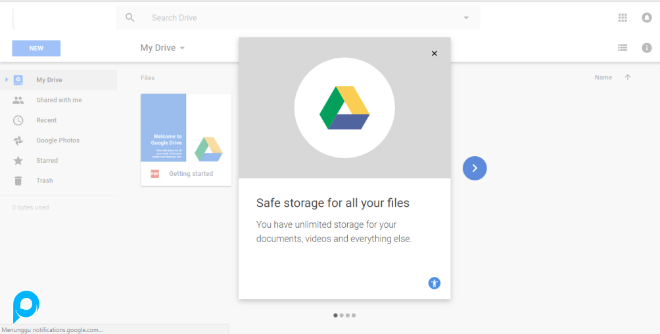Screen dimensions: 660x334
Task: Click the Google Photos sidebar icon
Action: point(18,140)
